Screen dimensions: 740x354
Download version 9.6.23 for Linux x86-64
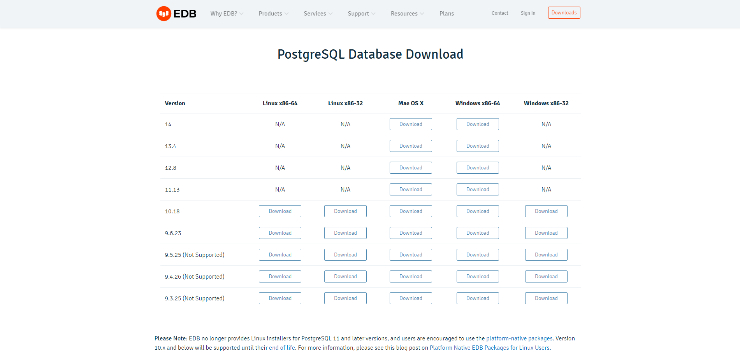(x=280, y=233)
